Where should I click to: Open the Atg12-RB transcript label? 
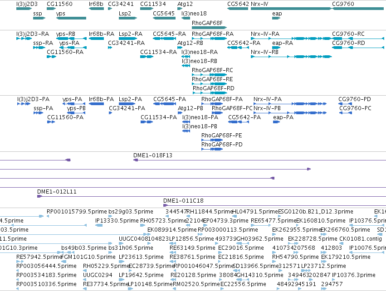coord(191,43)
